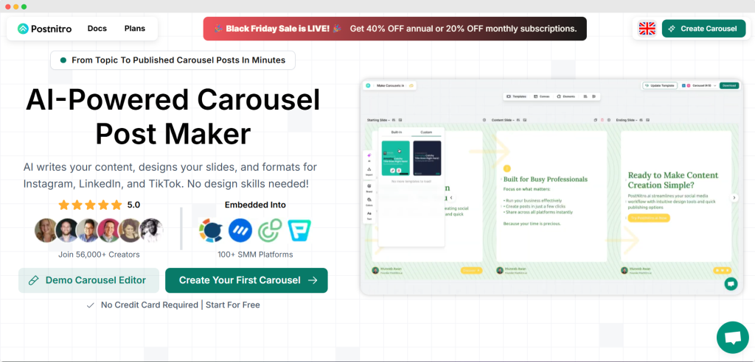Open the Docs menu item
Screen dimensions: 755x362
point(97,29)
